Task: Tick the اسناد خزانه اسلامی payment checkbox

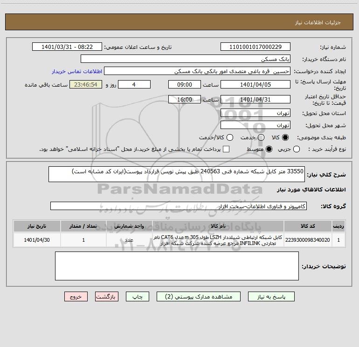Action: click(x=226, y=149)
